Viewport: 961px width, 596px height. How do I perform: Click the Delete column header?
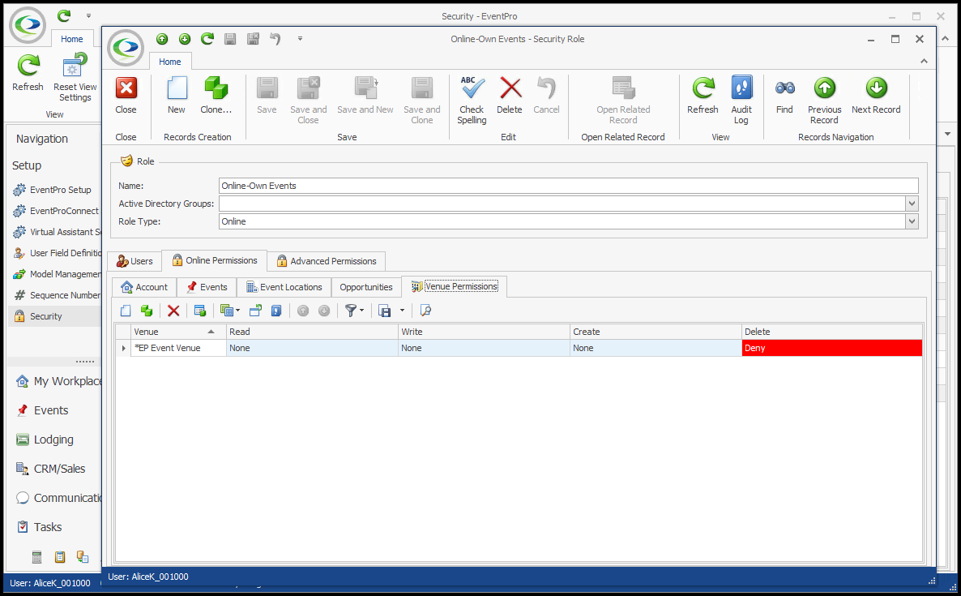pos(831,332)
